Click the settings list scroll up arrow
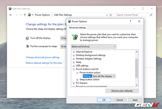Screen dimensions: 162x109 point(136,52)
